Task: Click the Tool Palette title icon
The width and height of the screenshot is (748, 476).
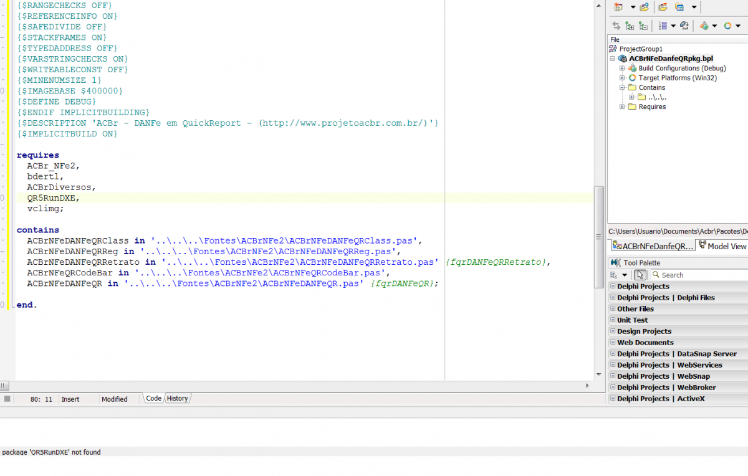Action: (615, 263)
